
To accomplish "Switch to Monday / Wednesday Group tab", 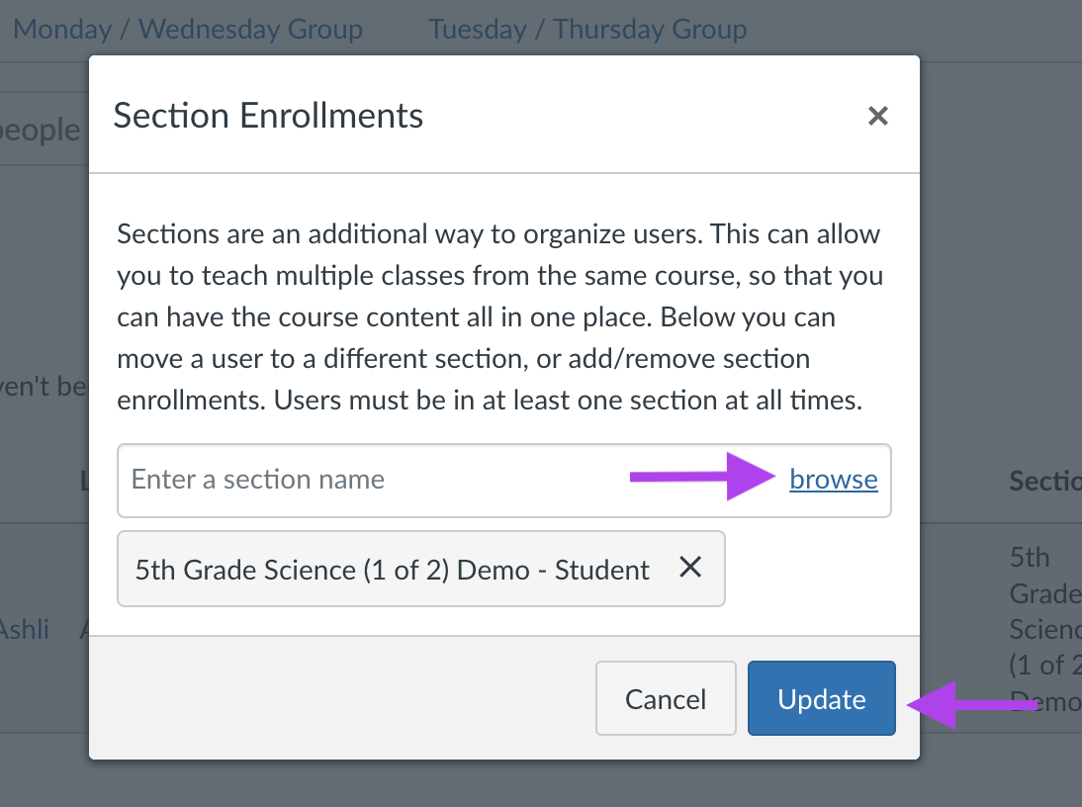I will coord(188,30).
